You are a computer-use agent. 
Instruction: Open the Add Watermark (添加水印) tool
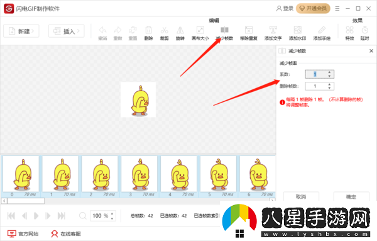(x=298, y=33)
